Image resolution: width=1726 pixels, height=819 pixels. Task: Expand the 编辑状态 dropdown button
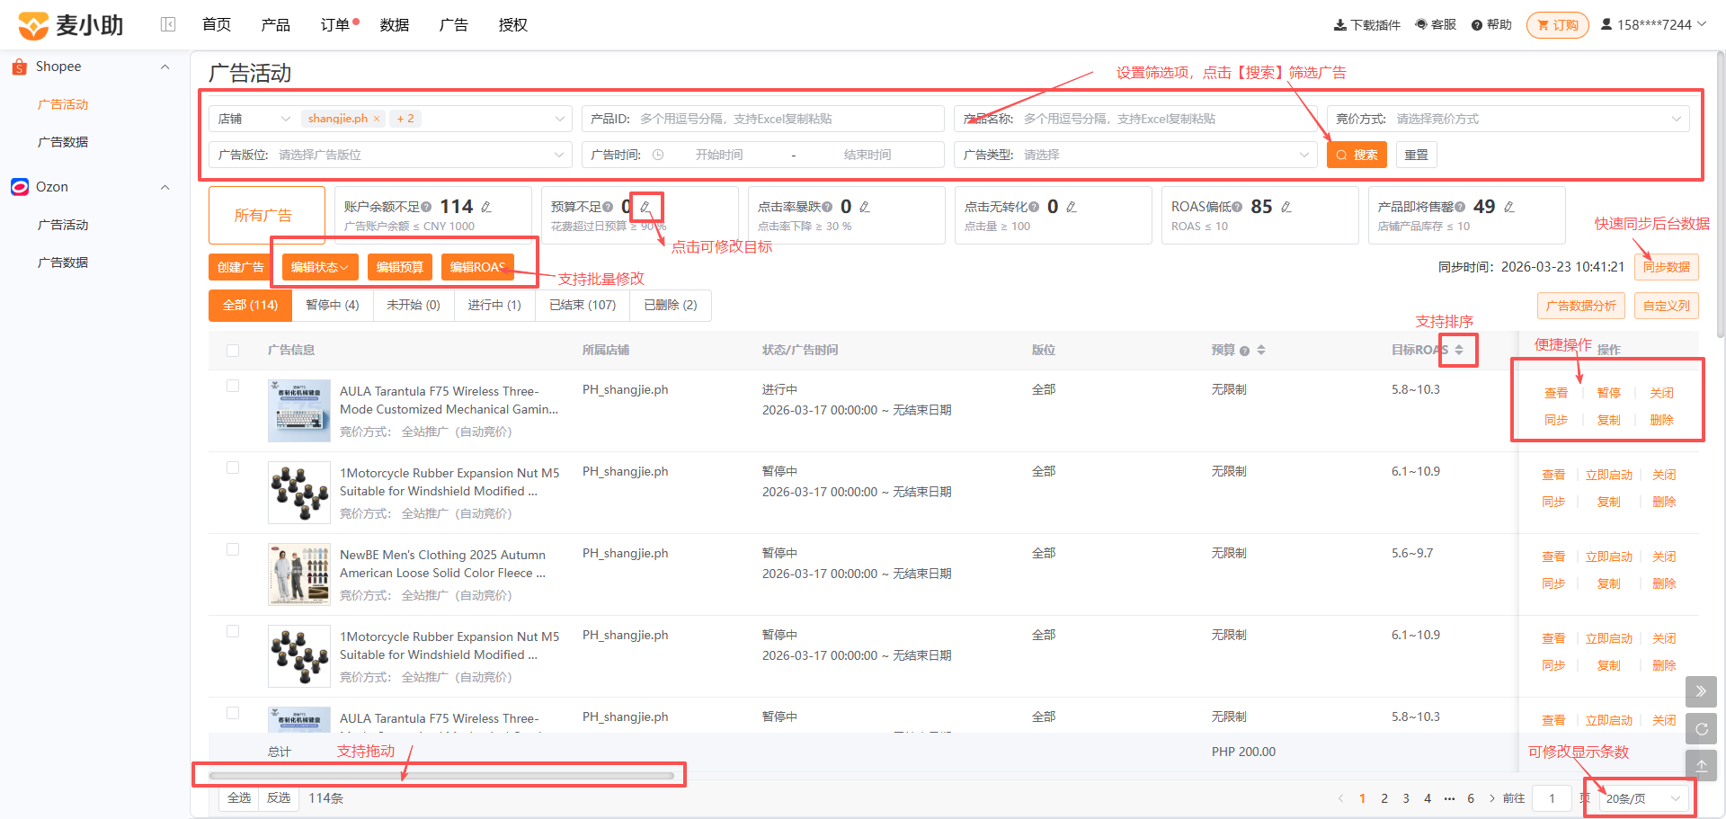[320, 267]
